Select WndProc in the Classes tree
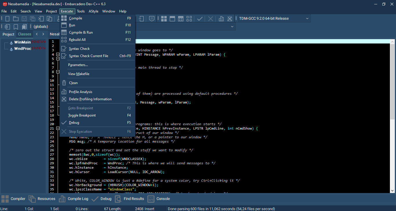Image resolution: width=396 pixels, height=211 pixels. [x=23, y=49]
